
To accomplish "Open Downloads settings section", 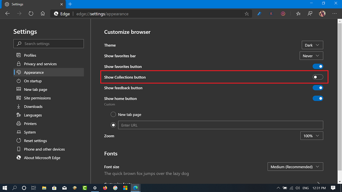I will point(49,107).
